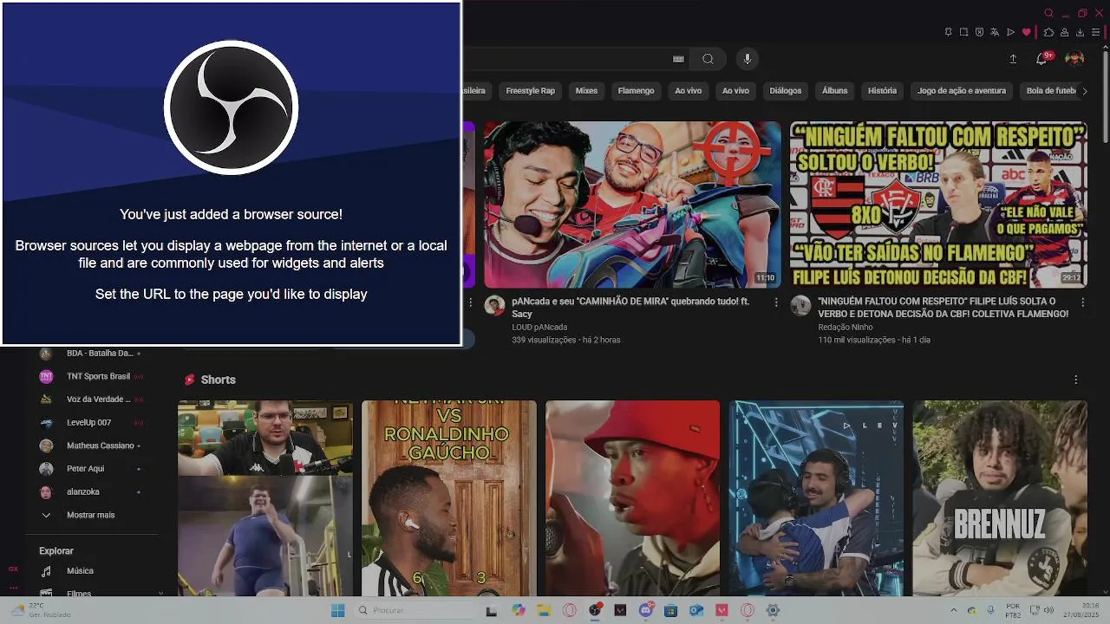
Task: Open options menu for Filipe Luís video
Action: pyautogui.click(x=1082, y=302)
